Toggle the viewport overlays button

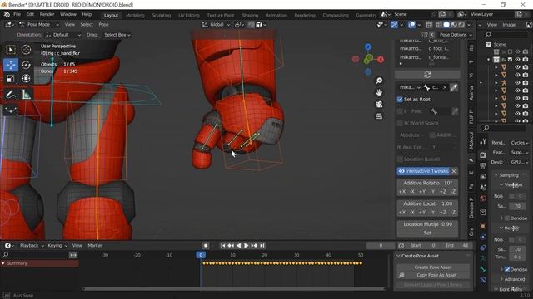point(411,24)
